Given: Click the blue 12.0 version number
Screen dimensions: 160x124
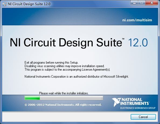Looking at the screenshot, I should [x=138, y=43].
